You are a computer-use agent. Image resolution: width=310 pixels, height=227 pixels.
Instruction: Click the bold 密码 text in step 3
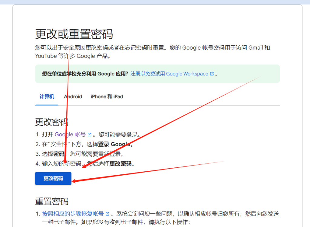(58, 154)
